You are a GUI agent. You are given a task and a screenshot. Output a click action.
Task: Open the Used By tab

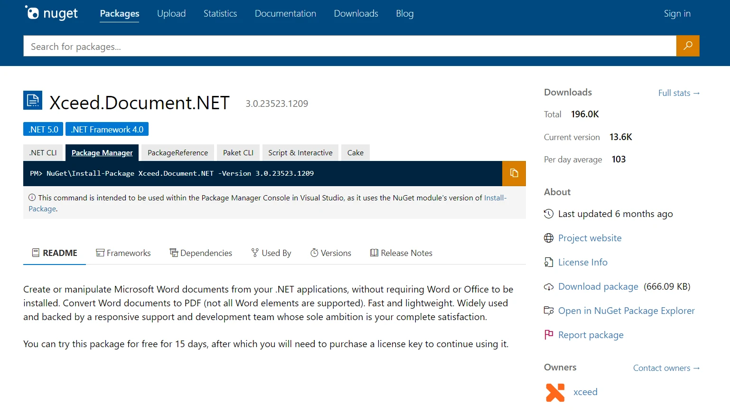coord(271,253)
